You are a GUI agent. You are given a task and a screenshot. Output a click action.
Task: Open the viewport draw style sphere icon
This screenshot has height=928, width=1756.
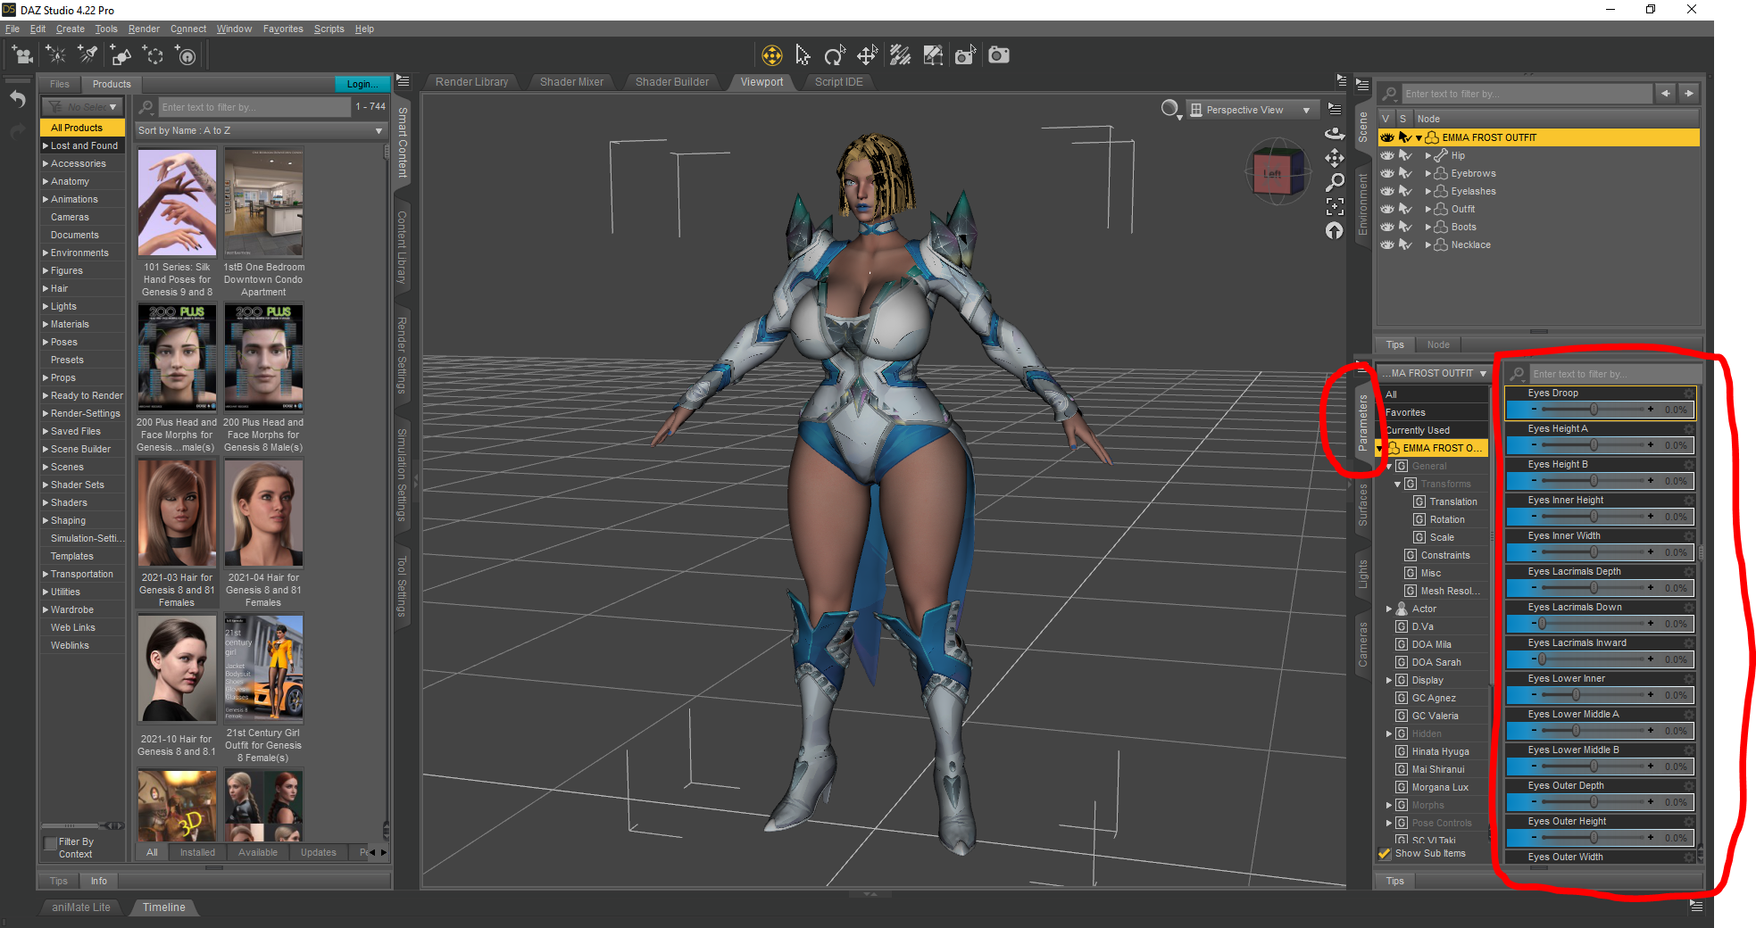1170,110
